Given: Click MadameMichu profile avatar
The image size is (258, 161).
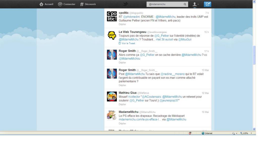Looking at the screenshot, I should [x=112, y=115].
